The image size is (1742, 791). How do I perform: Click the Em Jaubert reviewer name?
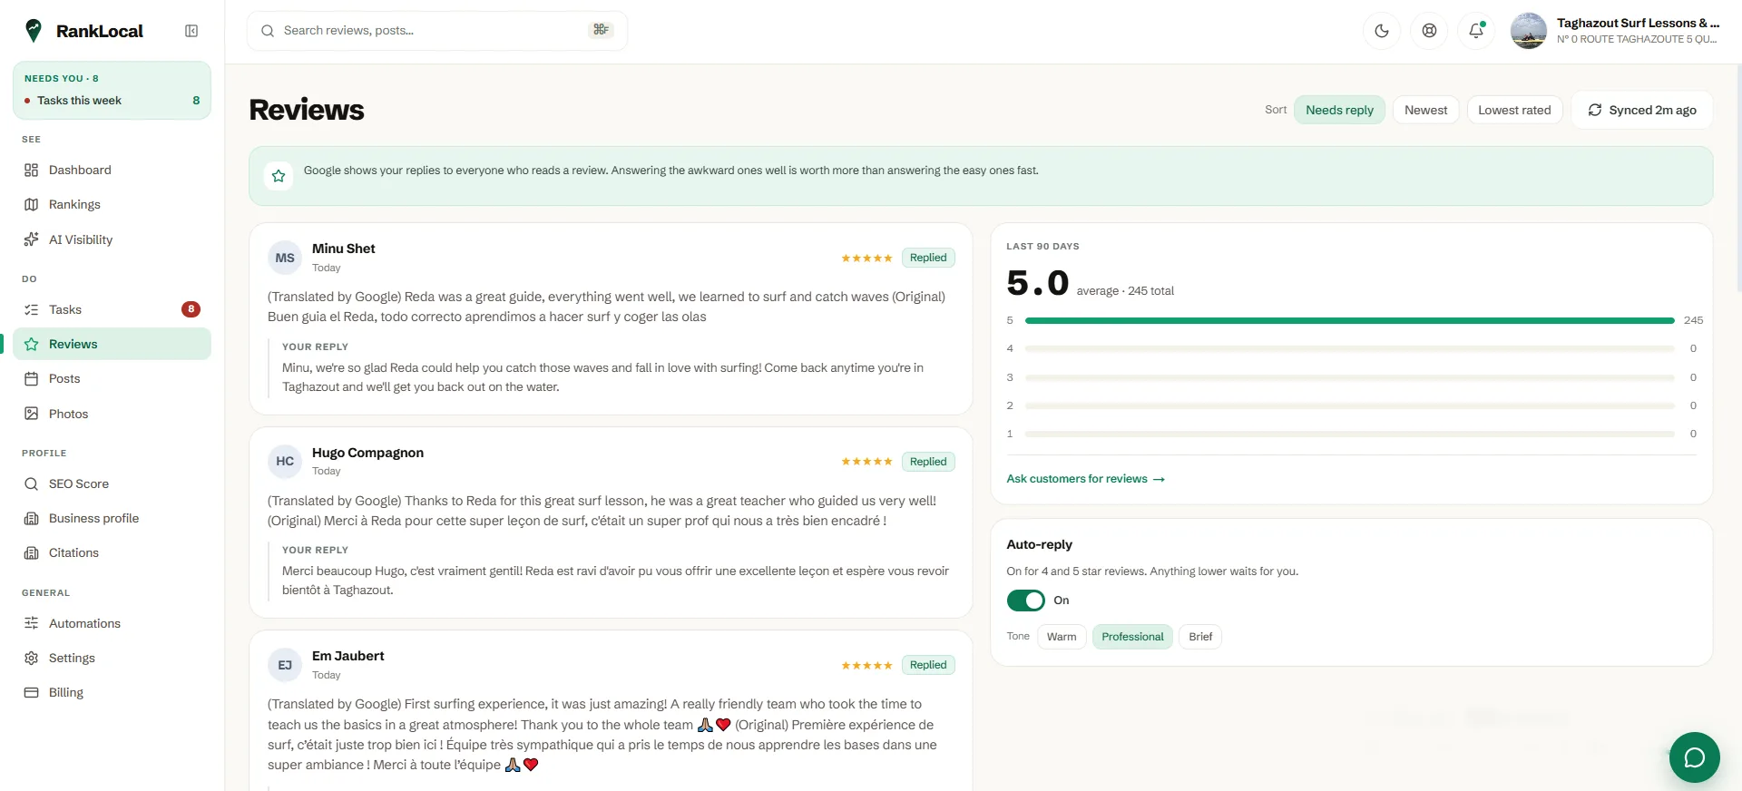coord(347,656)
